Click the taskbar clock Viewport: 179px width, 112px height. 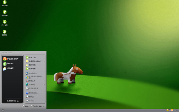pyautogui.click(x=176, y=111)
